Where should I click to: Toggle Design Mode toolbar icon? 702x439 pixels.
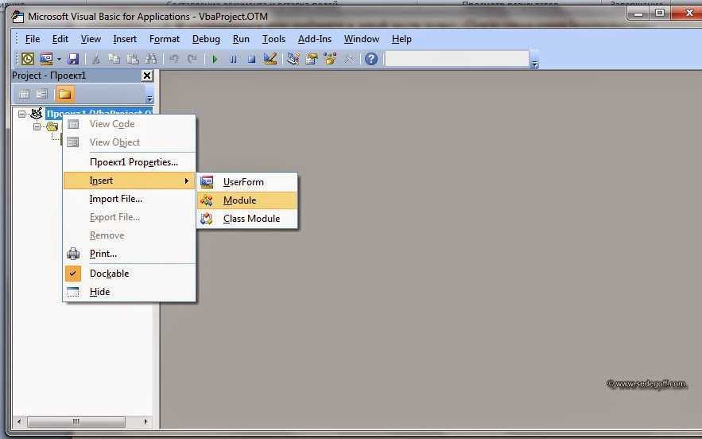[270, 59]
